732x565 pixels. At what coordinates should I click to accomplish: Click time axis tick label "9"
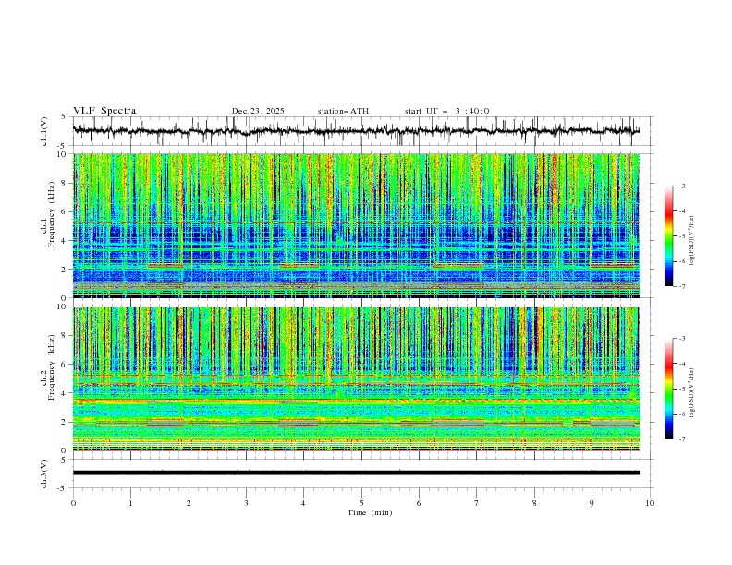(x=592, y=503)
